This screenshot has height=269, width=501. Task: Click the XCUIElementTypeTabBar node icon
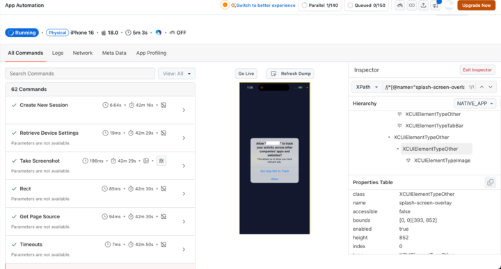[399, 126]
